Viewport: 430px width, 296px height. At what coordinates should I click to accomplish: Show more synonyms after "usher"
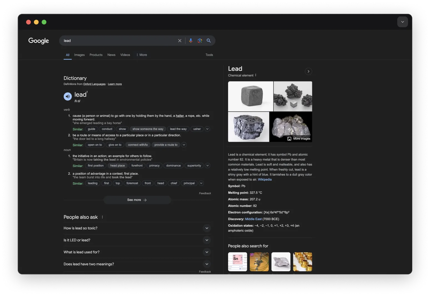coord(207,129)
